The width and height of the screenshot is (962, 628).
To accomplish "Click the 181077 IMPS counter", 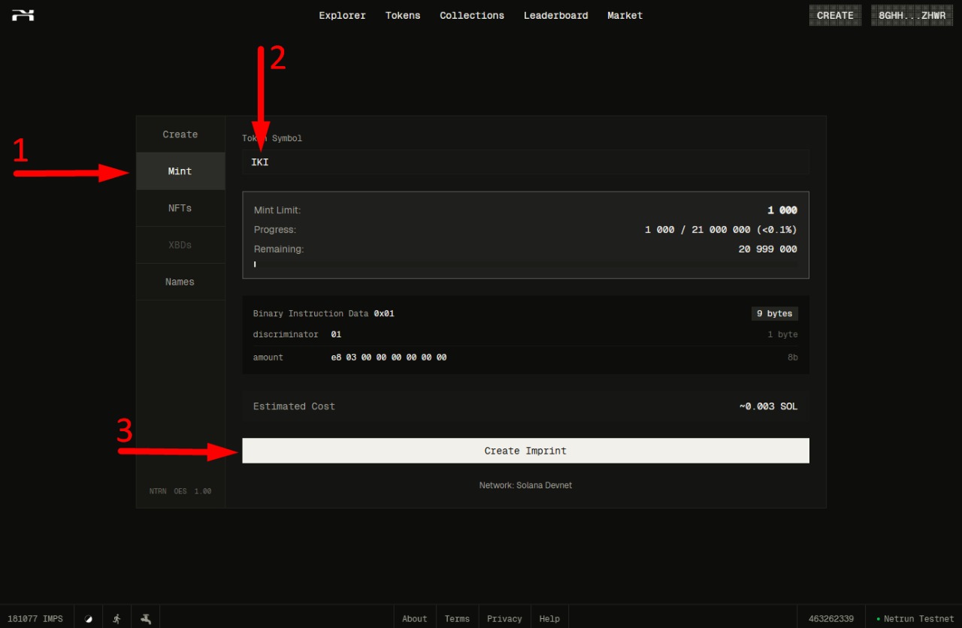I will tap(35, 619).
